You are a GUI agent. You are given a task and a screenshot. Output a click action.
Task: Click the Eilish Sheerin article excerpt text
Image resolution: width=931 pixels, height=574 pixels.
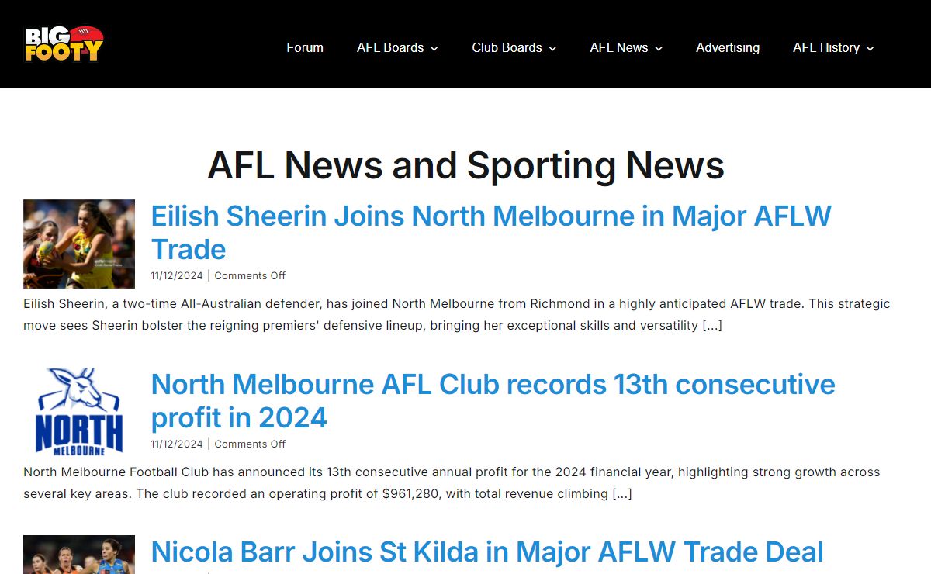pos(457,314)
